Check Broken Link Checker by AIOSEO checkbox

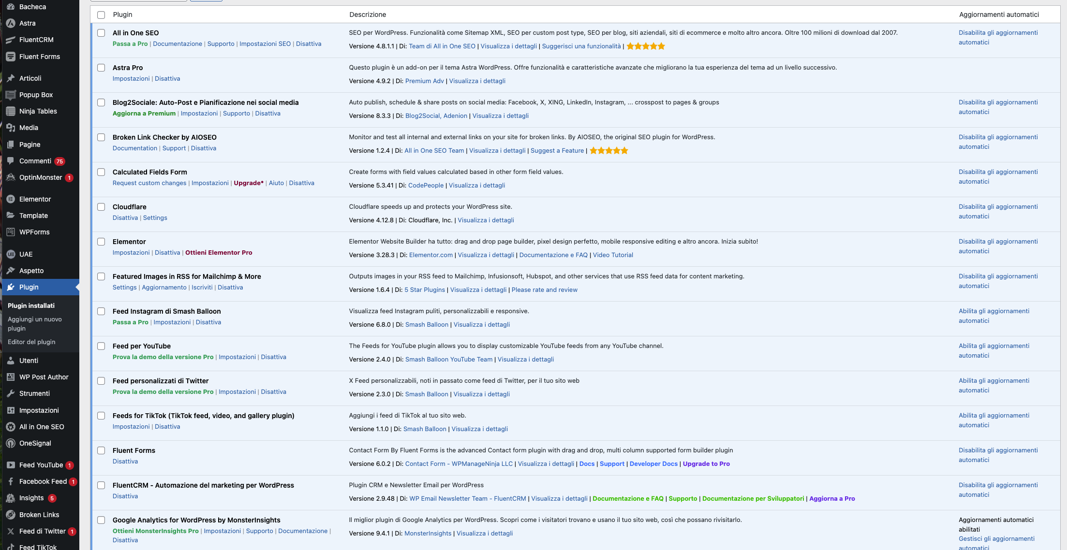pos(101,137)
